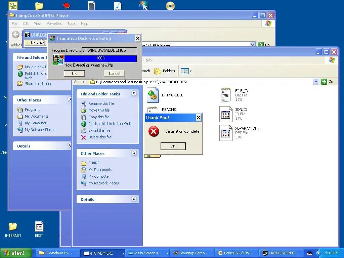Image resolution: width=344 pixels, height=258 pixels.
Task: Click the red error icon in dialog
Action: (x=154, y=131)
